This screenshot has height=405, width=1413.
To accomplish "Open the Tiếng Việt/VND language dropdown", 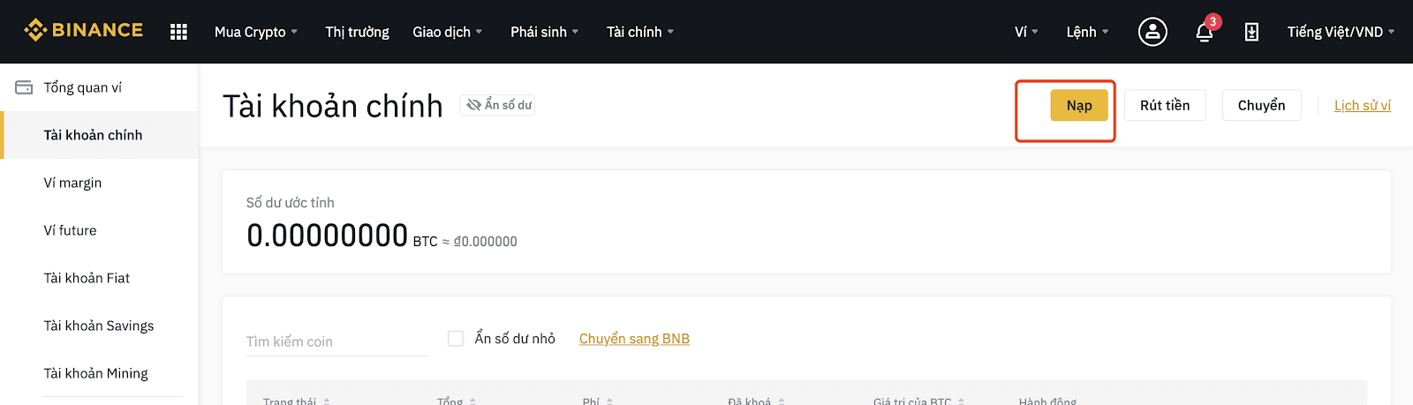I will (x=1341, y=32).
